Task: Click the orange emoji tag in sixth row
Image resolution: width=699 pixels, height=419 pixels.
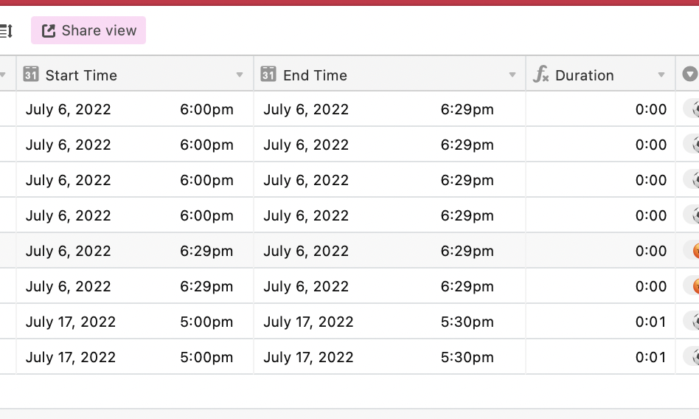Action: [x=695, y=285]
